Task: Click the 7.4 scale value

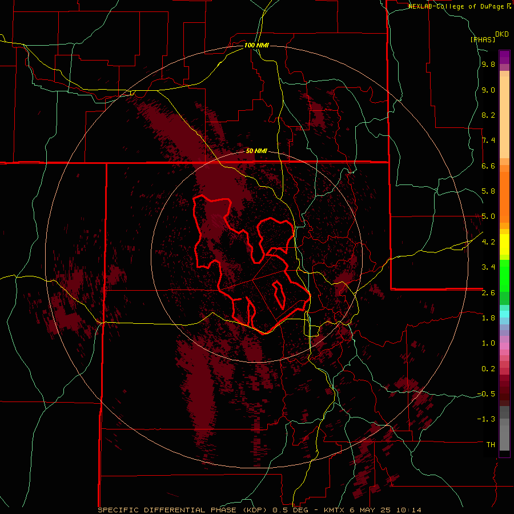Action: click(x=488, y=140)
